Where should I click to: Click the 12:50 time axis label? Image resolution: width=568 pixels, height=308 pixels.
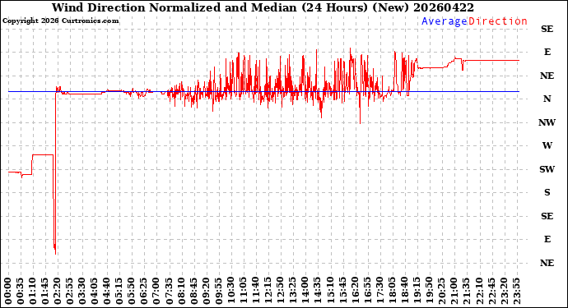pyautogui.click(x=281, y=291)
